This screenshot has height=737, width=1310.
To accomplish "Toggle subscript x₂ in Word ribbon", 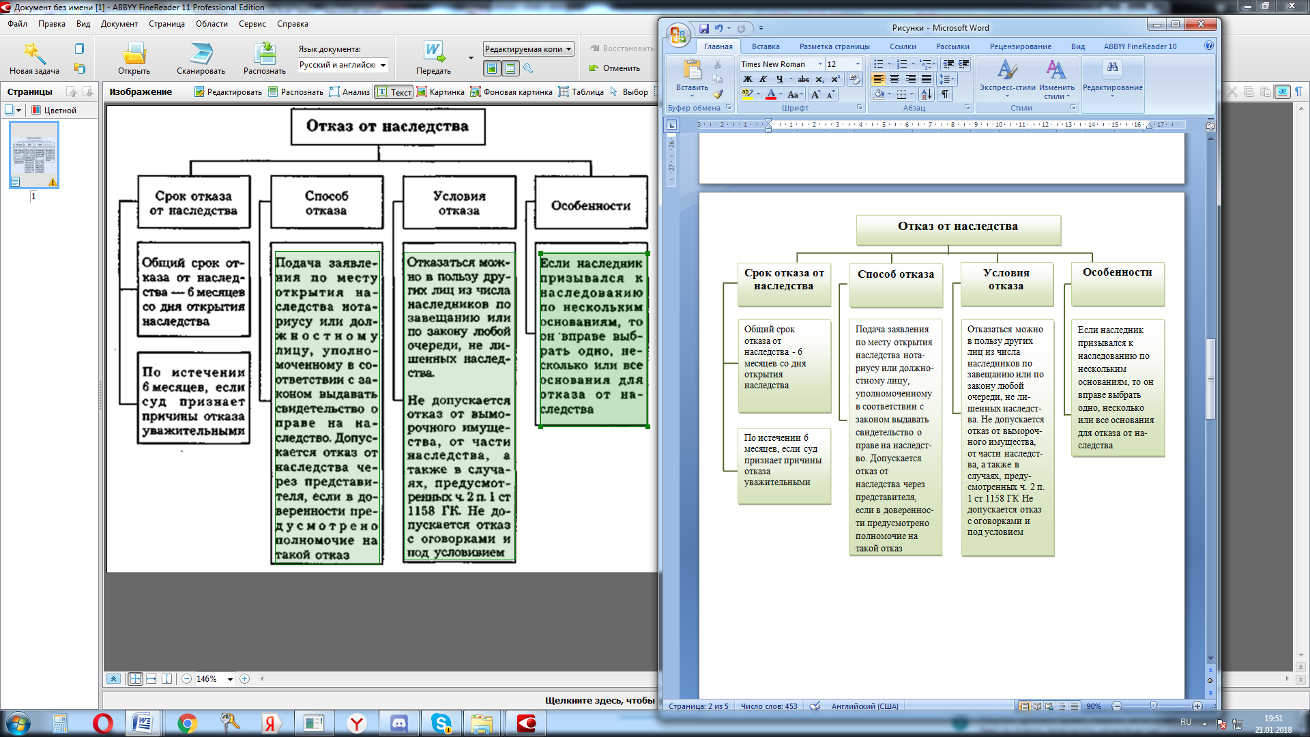I will (x=819, y=79).
